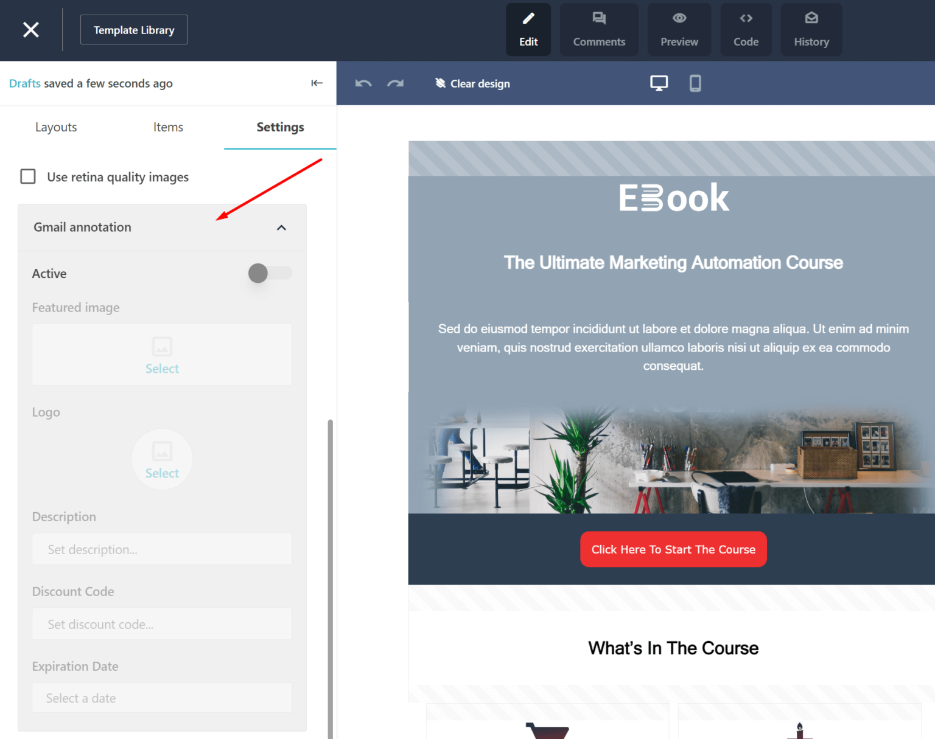Click the Set description input field
935x739 pixels.
[x=162, y=549]
